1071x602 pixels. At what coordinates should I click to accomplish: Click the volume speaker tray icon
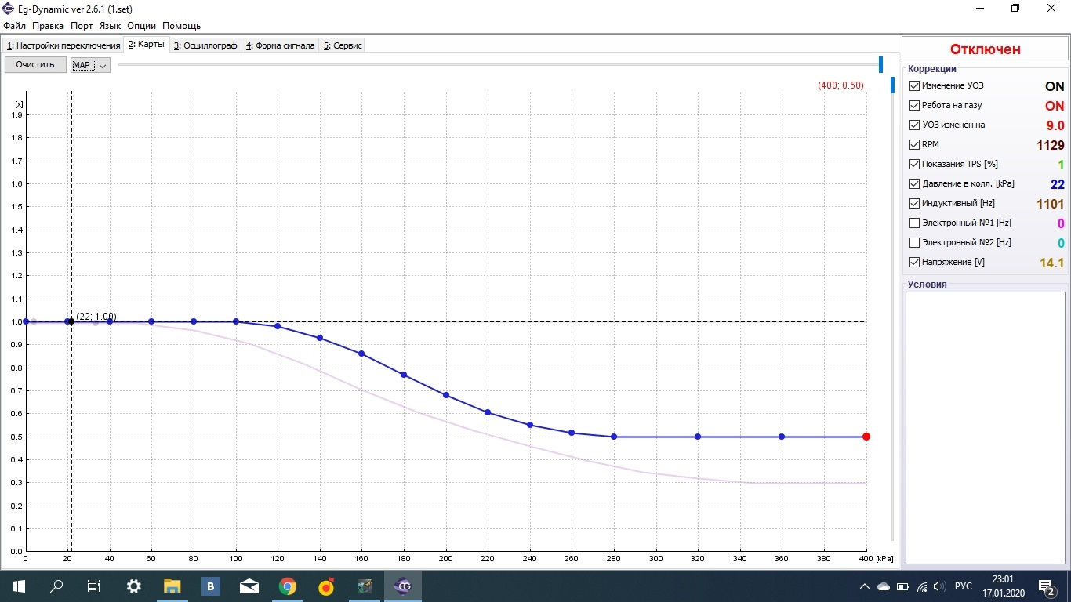[x=939, y=586]
